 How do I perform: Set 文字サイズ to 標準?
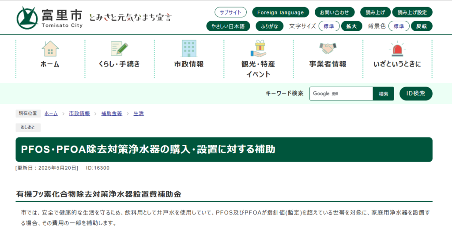click(x=329, y=26)
